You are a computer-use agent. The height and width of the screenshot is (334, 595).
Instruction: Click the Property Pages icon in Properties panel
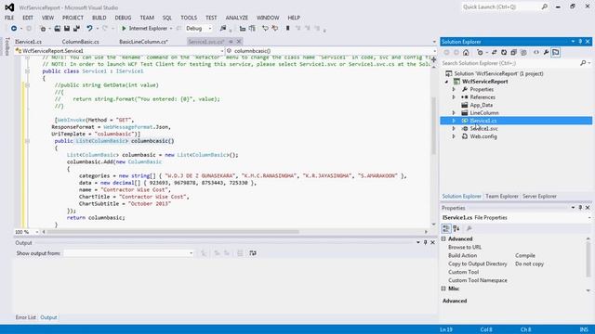click(x=469, y=229)
